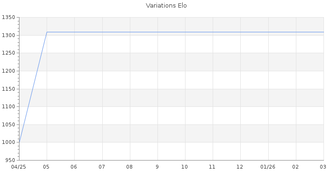Click the Elo line's starting point at 1000
Screen dimensions: 333x190
(x=20, y=142)
